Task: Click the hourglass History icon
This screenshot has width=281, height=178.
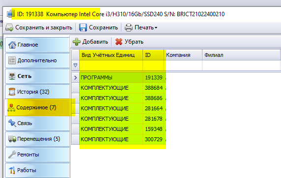Action: pos(12,92)
